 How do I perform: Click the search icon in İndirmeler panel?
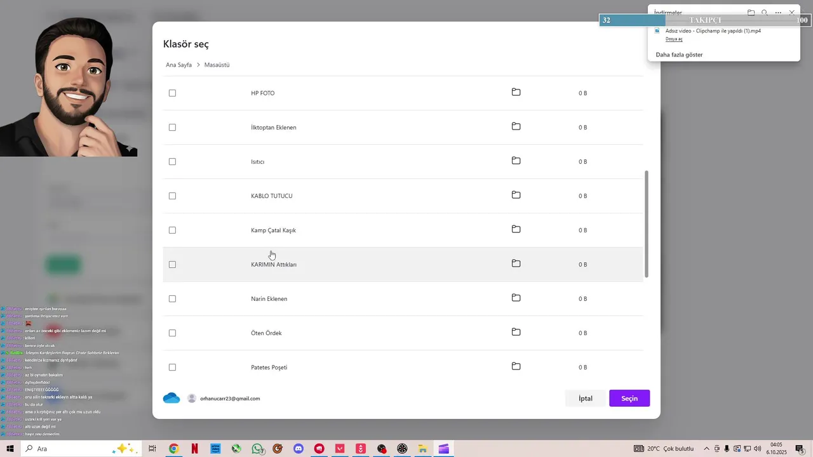tap(765, 13)
